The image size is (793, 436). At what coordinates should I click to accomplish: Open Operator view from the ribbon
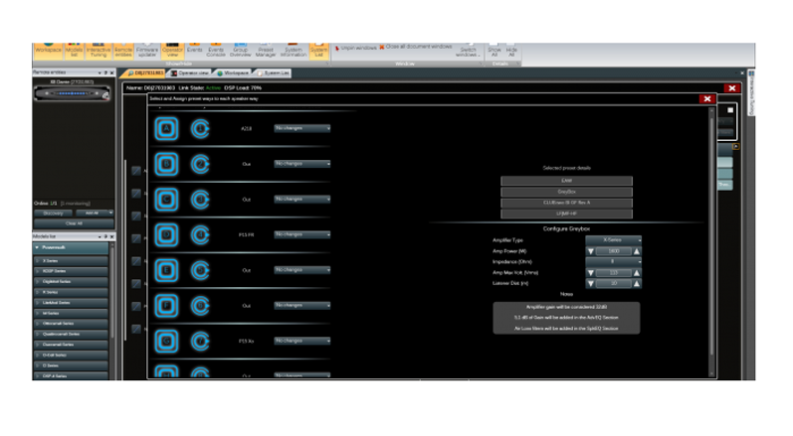tap(172, 51)
